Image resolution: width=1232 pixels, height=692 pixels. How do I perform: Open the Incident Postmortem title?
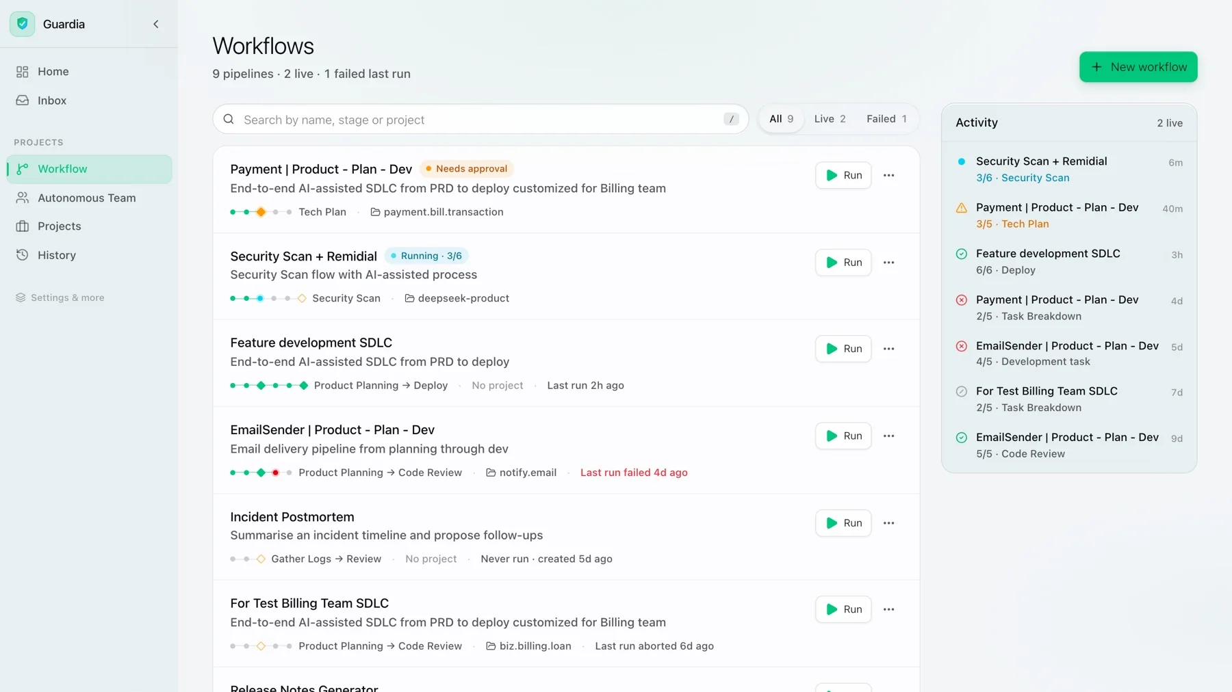coord(292,517)
